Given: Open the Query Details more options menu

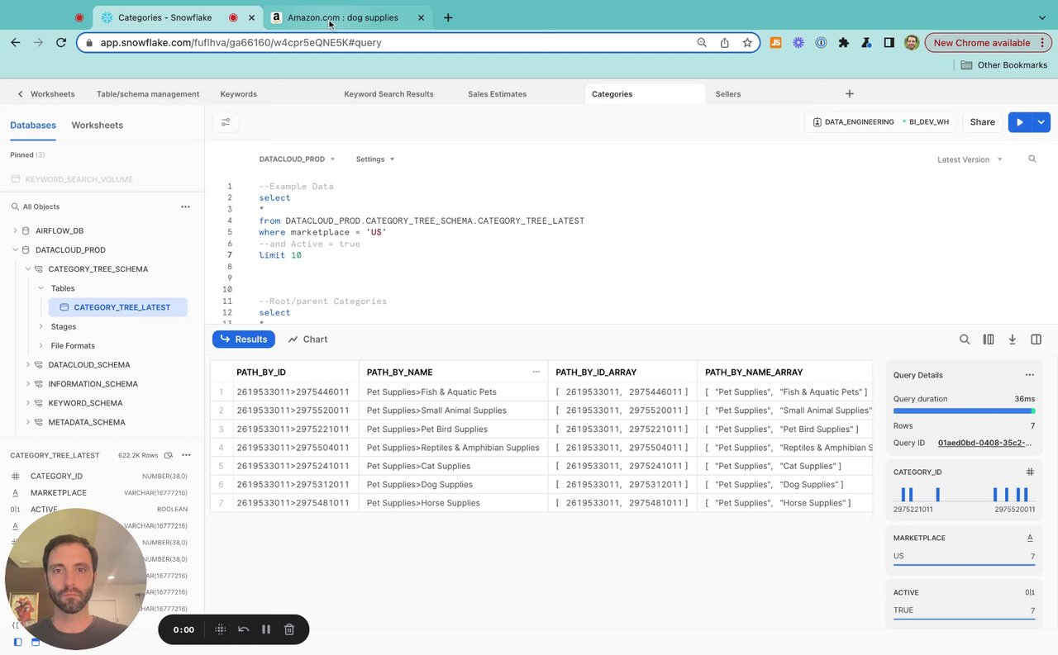Looking at the screenshot, I should (x=1029, y=375).
